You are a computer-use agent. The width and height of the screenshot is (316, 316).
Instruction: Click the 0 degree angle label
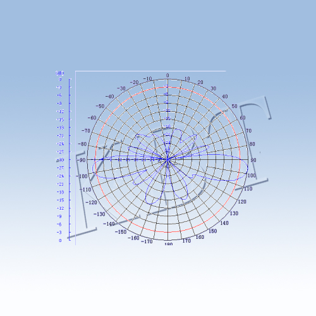167,75
